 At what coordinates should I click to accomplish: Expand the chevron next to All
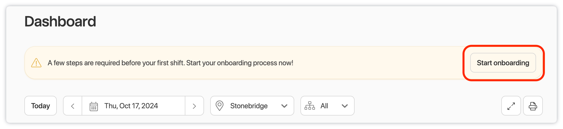[x=344, y=106]
